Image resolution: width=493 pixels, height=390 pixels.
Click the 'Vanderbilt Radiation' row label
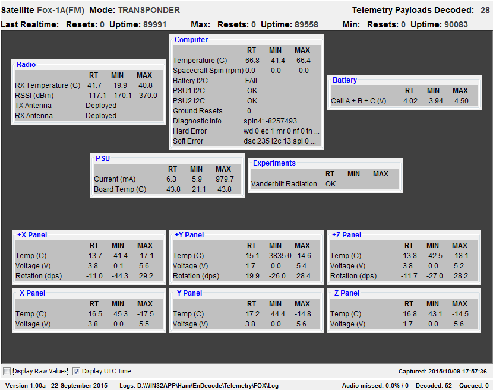click(x=284, y=184)
